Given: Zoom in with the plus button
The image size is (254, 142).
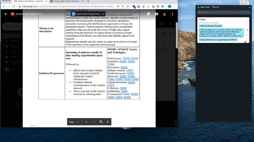Looking at the screenshot, I should pyautogui.click(x=108, y=122).
